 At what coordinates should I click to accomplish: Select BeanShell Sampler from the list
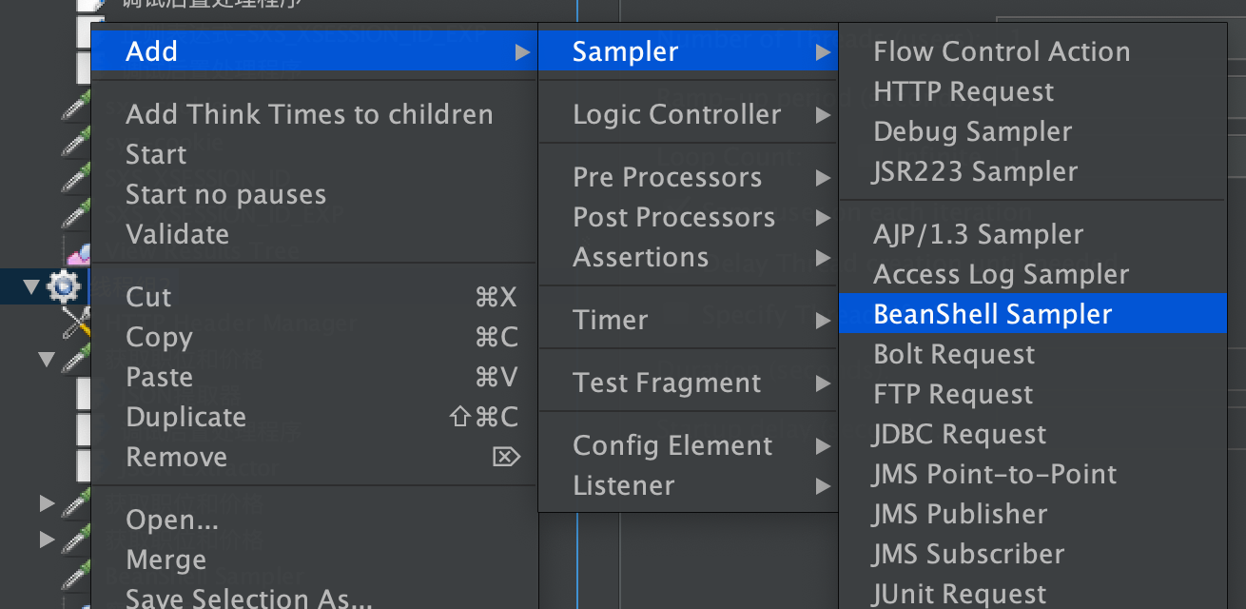point(992,315)
